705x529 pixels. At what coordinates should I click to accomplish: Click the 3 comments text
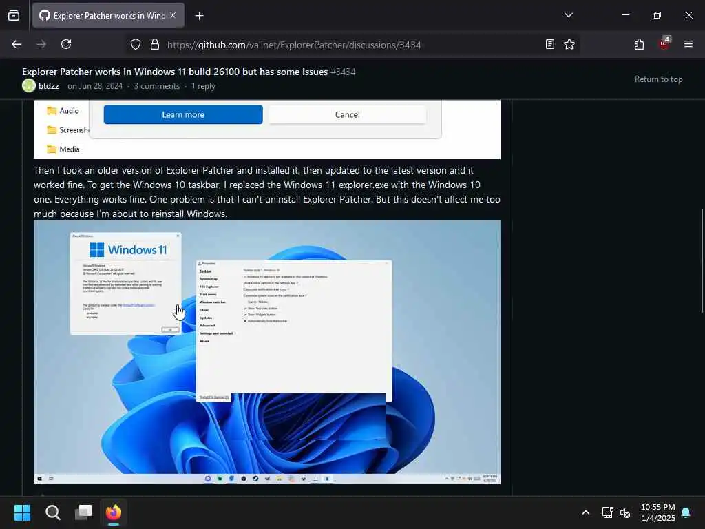pos(156,86)
